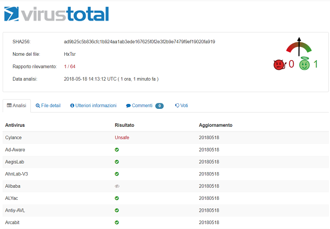Click the Unsafe result for Cylance
330x229 pixels.
(x=122, y=138)
